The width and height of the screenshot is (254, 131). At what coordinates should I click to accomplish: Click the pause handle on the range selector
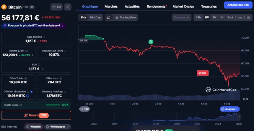click(239, 116)
